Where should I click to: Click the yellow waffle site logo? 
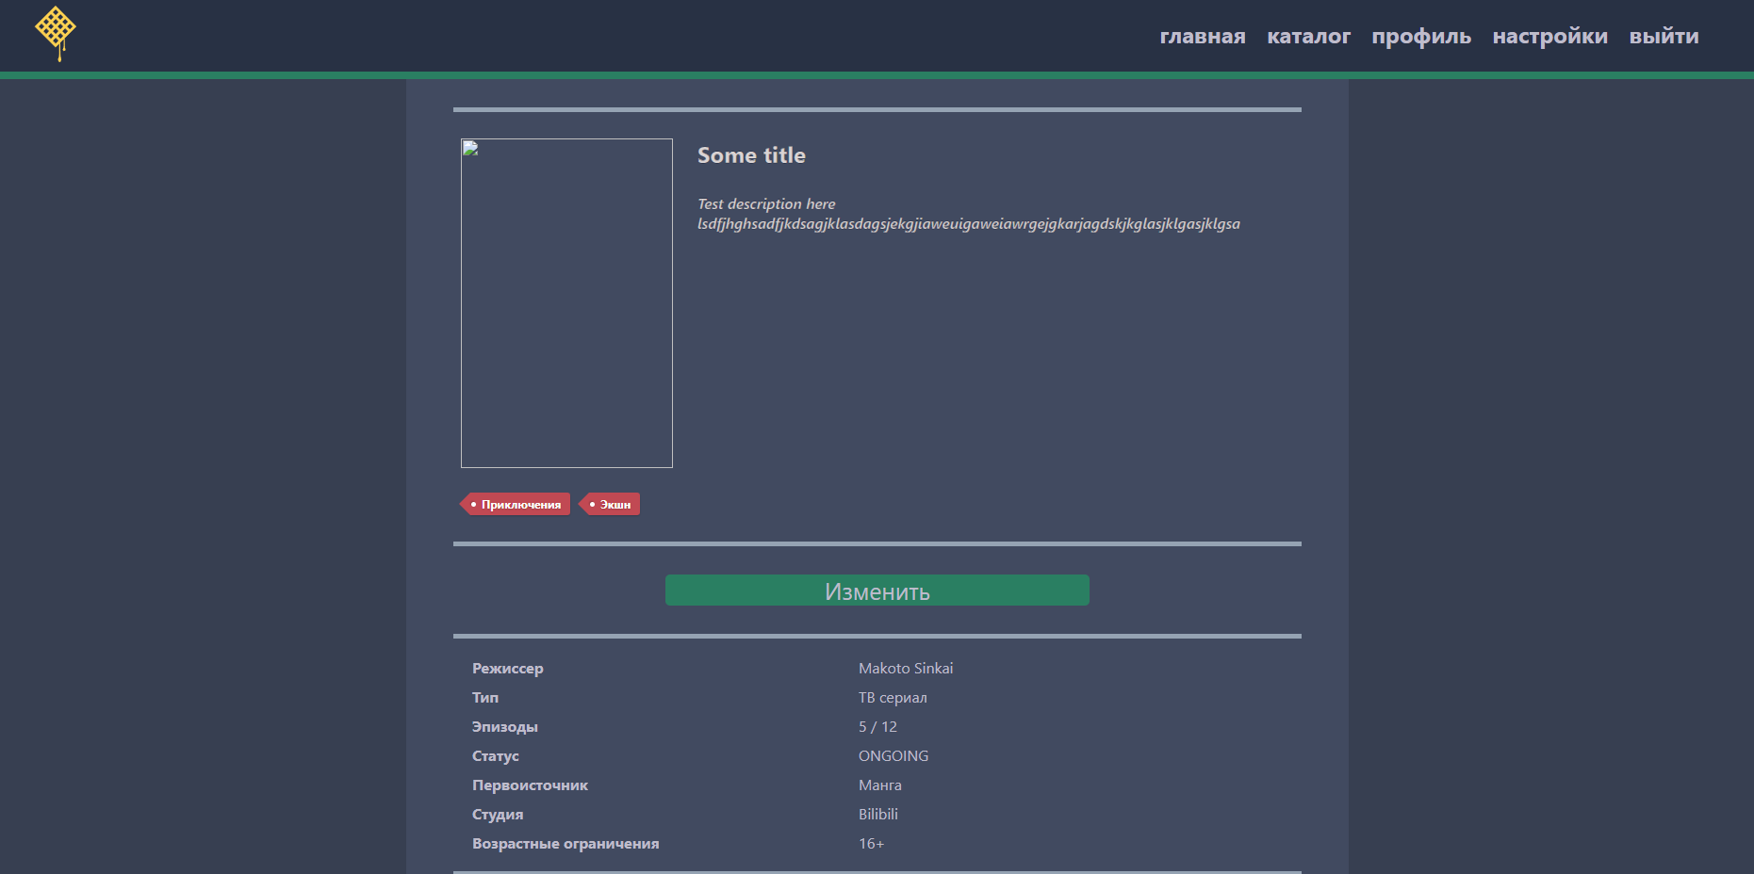point(56,33)
